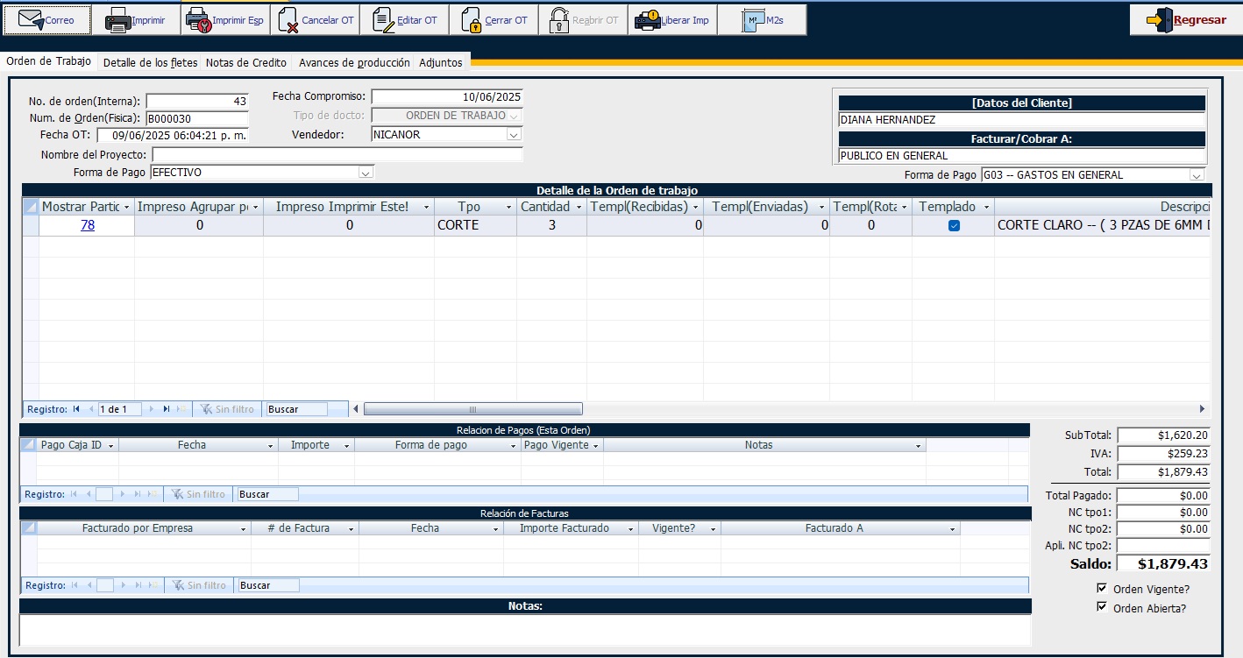This screenshot has width=1243, height=658.
Task: Click the Cerrar OT lock icon
Action: [x=472, y=20]
